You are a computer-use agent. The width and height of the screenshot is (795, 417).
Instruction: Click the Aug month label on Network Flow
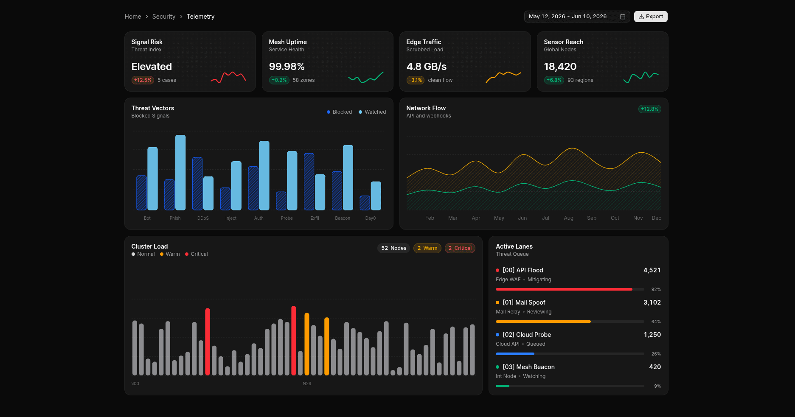coord(569,218)
